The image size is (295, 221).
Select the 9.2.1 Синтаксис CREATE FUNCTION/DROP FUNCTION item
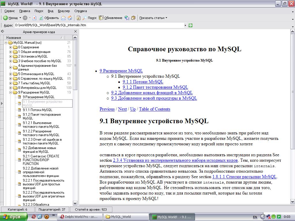pyautogui.click(x=41, y=160)
